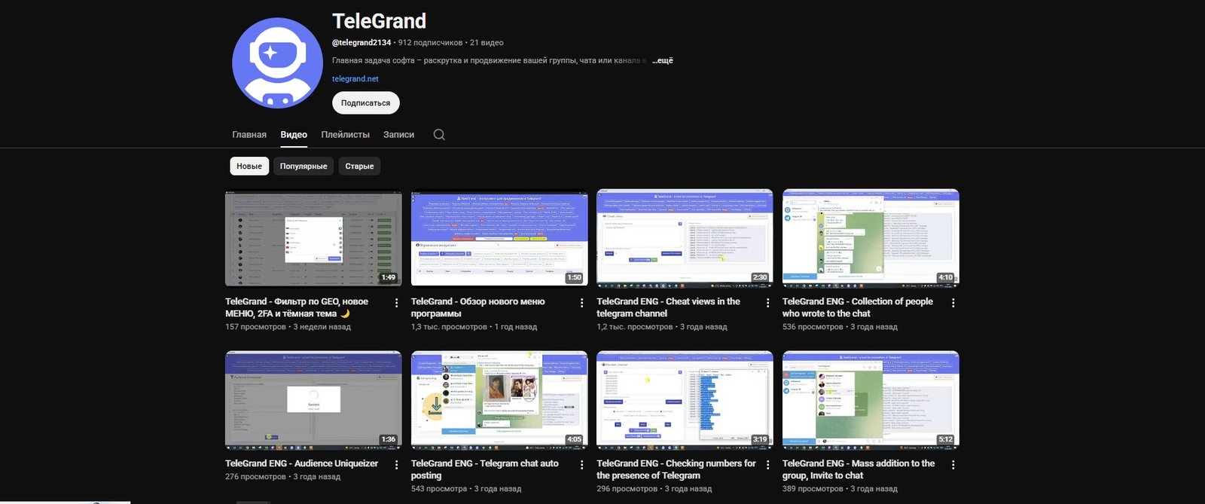Click the Подписаться subscribe button

click(365, 102)
